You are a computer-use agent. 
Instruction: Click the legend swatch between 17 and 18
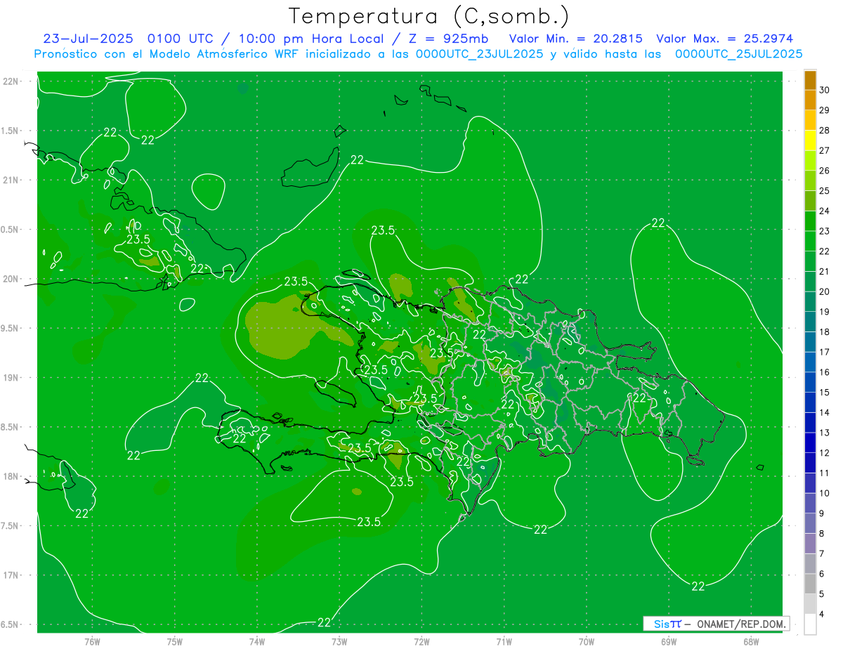pyautogui.click(x=810, y=342)
